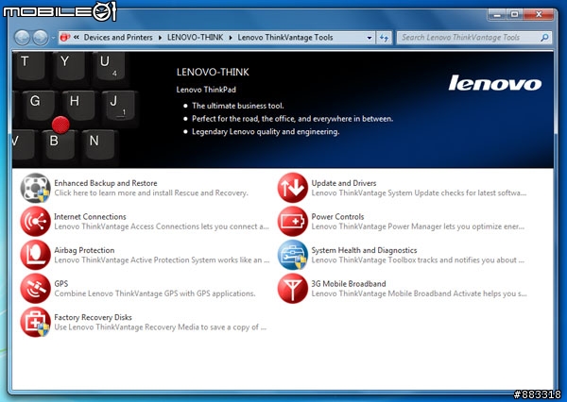Open the Power Controls battery icon
The image size is (567, 402).
293,222
